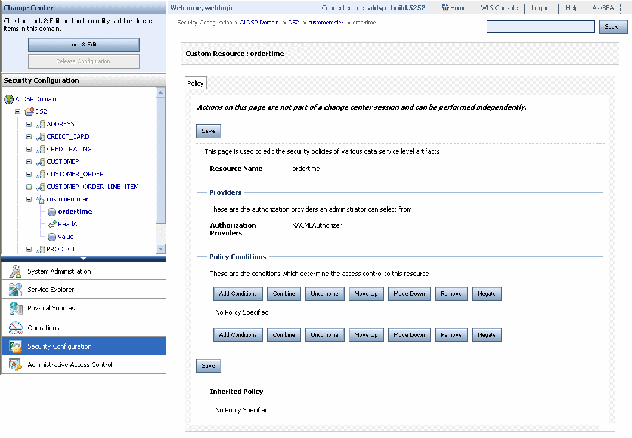Click the Administrative Access Control key icon
The height and width of the screenshot is (438, 632).
coord(16,365)
